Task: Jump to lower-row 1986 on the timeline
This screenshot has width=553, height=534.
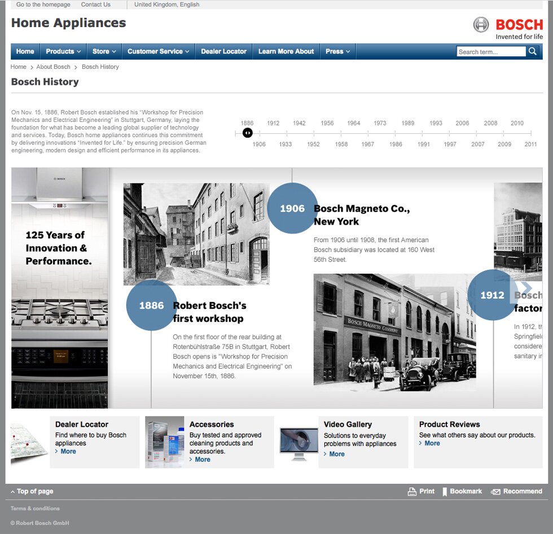Action: coord(396,145)
